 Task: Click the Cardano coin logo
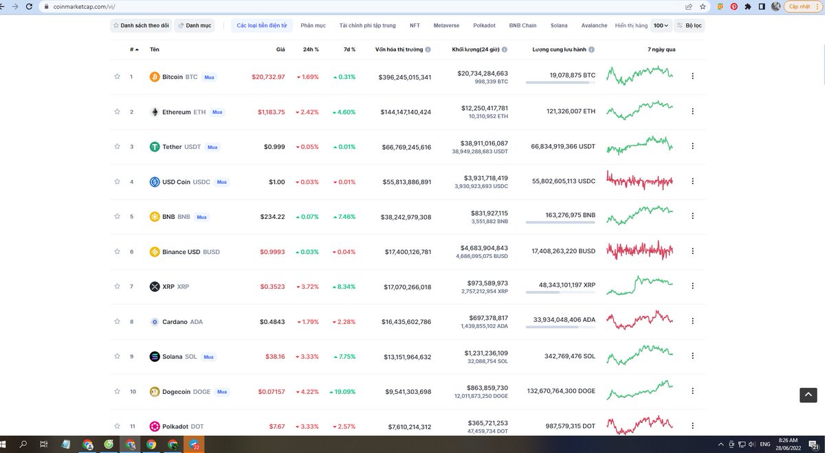click(x=155, y=322)
